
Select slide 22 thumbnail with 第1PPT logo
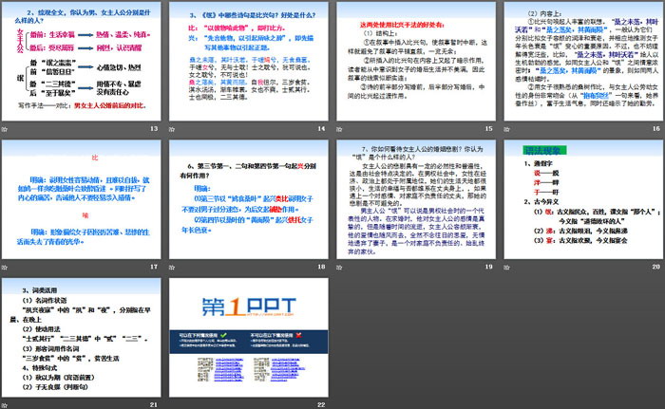click(249, 338)
